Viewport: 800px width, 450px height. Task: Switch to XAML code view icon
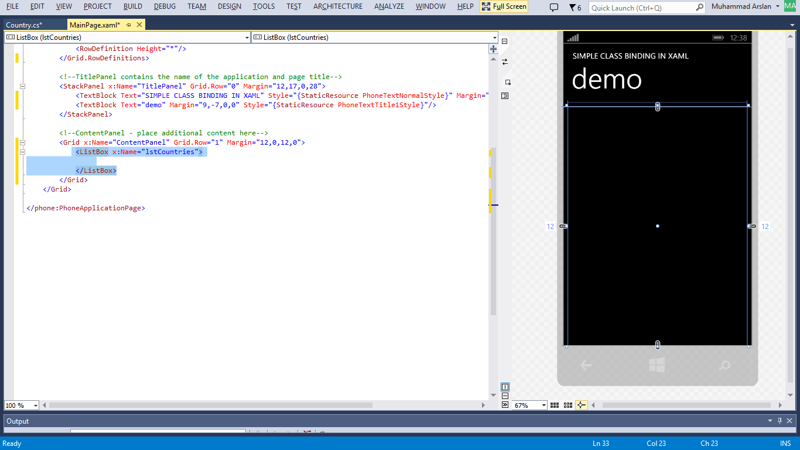tap(505, 42)
